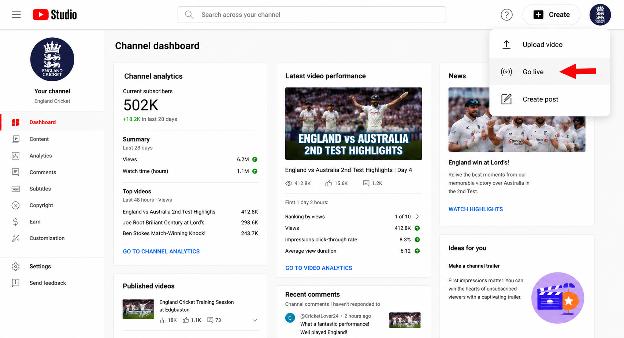Click the Dashboard sidebar icon

[x=15, y=122]
